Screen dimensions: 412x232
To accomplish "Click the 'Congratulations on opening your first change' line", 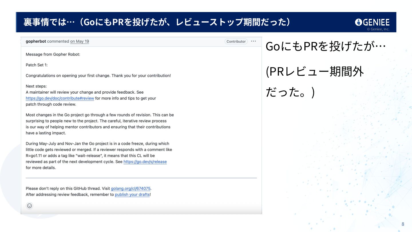I will [x=98, y=76].
